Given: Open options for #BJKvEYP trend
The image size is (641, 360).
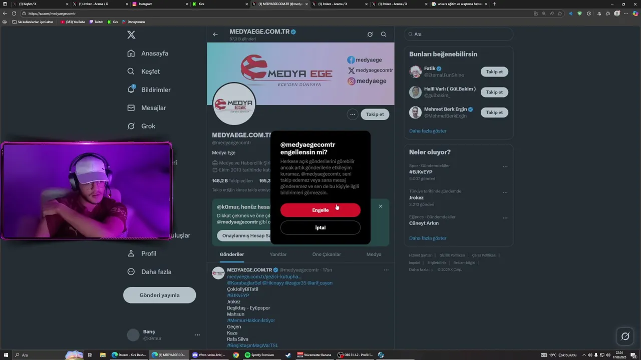Looking at the screenshot, I should click(x=505, y=166).
